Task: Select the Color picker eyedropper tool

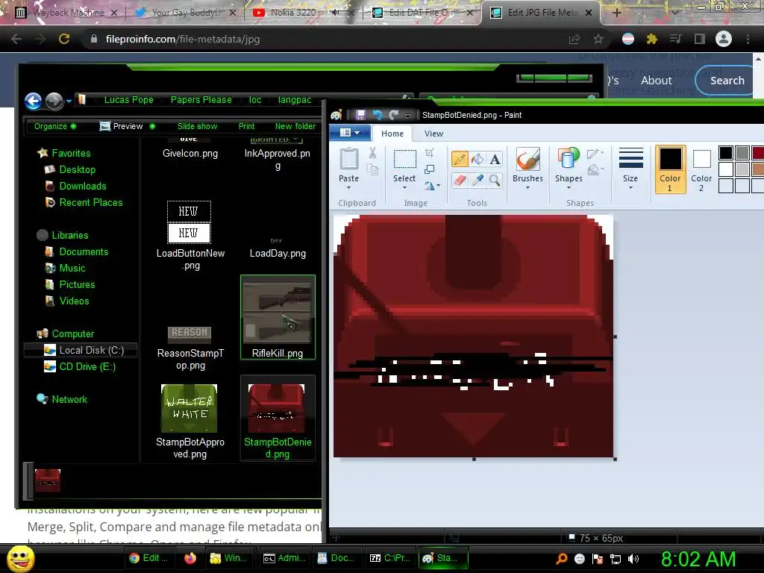Action: point(477,181)
